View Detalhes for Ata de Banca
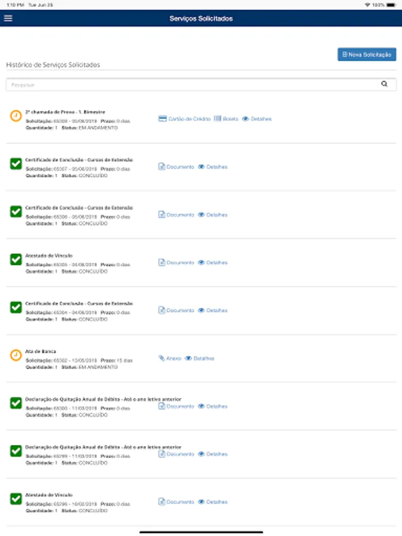This screenshot has height=536, width=402. tap(200, 359)
